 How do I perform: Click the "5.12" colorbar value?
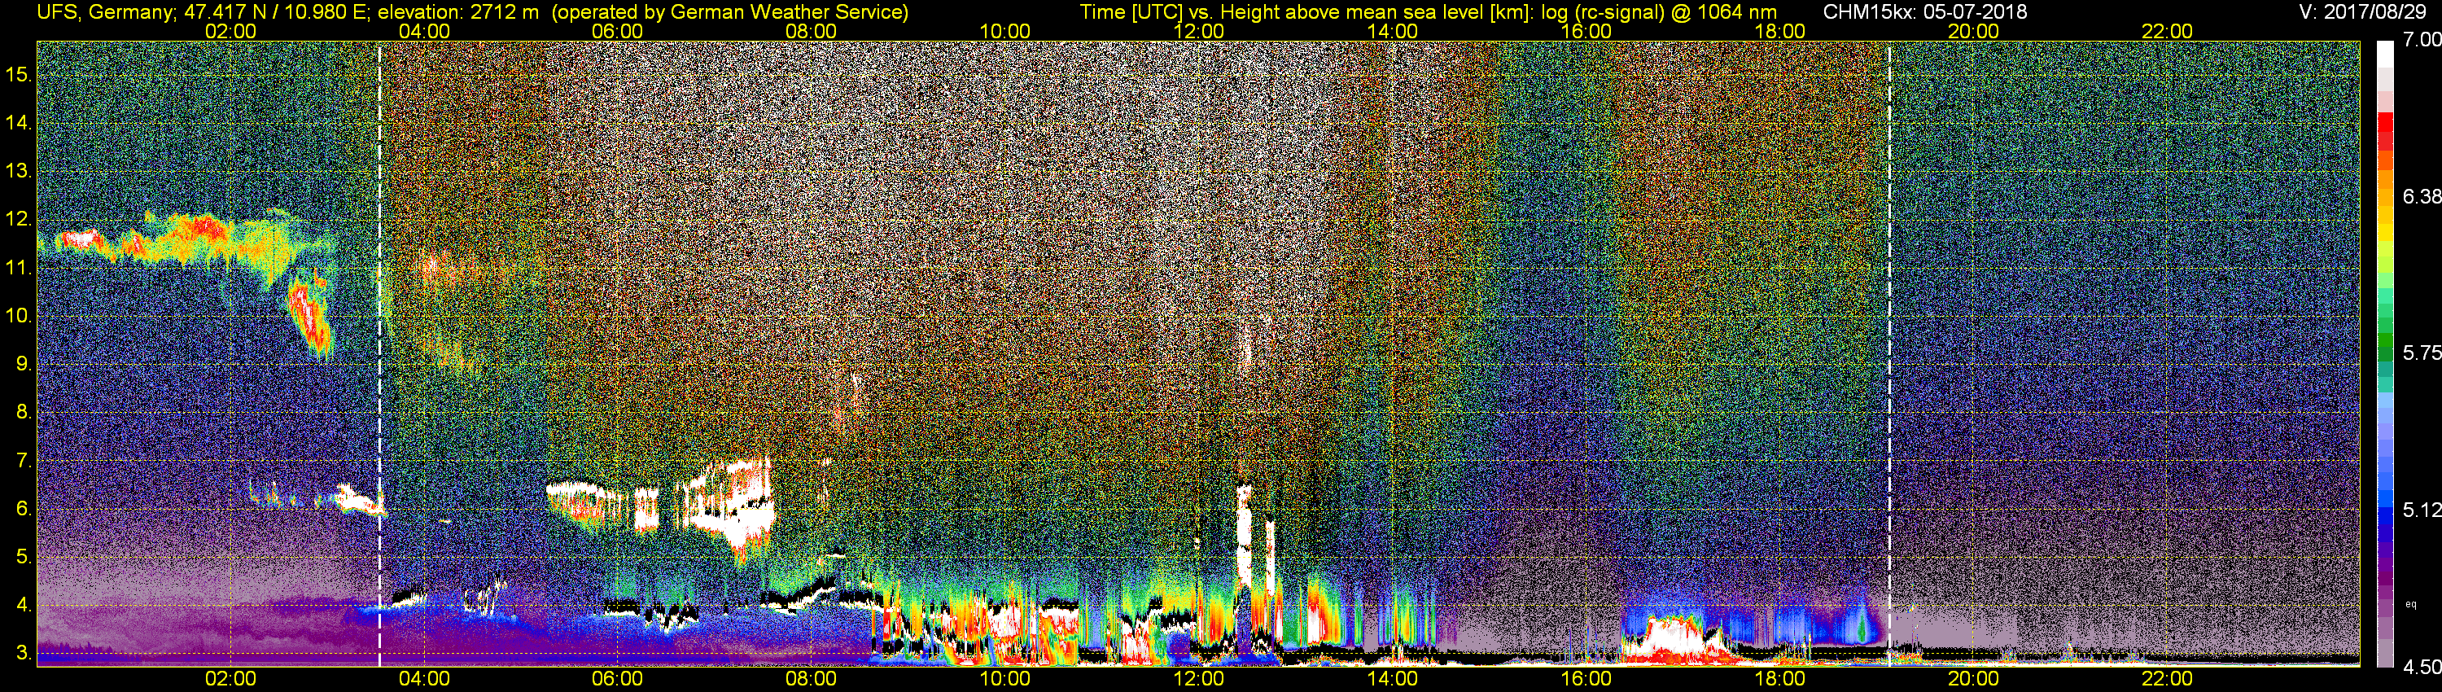point(2421,510)
